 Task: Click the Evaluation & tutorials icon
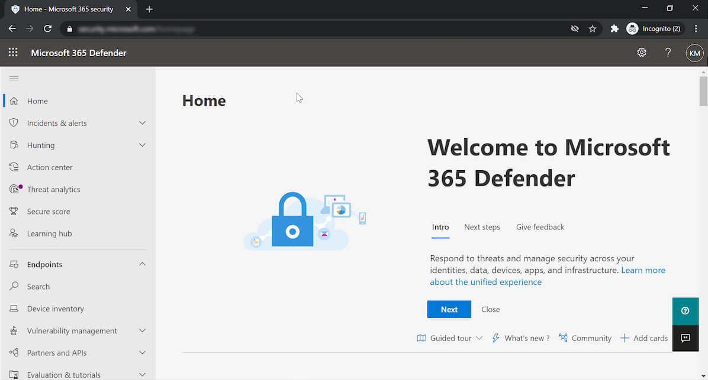coord(14,375)
